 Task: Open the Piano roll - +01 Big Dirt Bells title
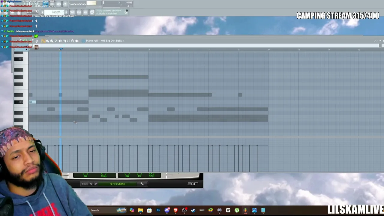pyautogui.click(x=104, y=41)
